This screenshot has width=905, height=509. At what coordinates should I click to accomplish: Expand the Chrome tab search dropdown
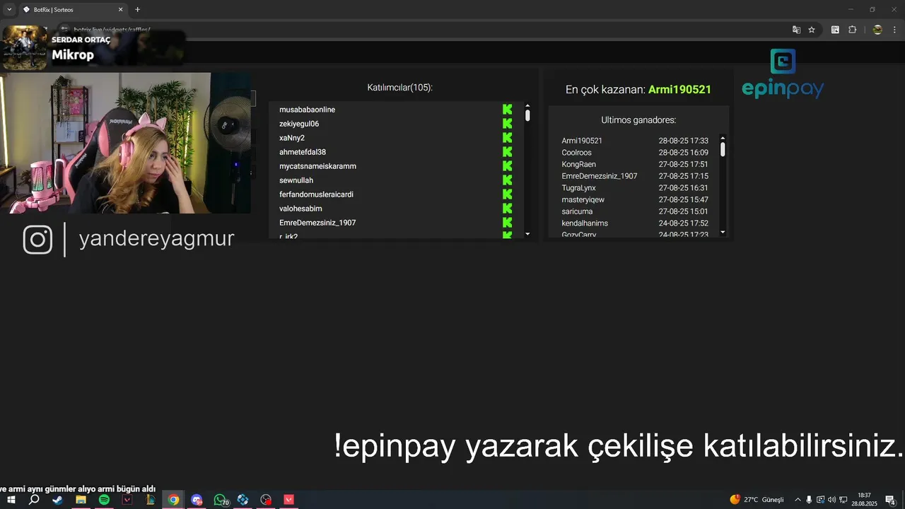coord(9,9)
